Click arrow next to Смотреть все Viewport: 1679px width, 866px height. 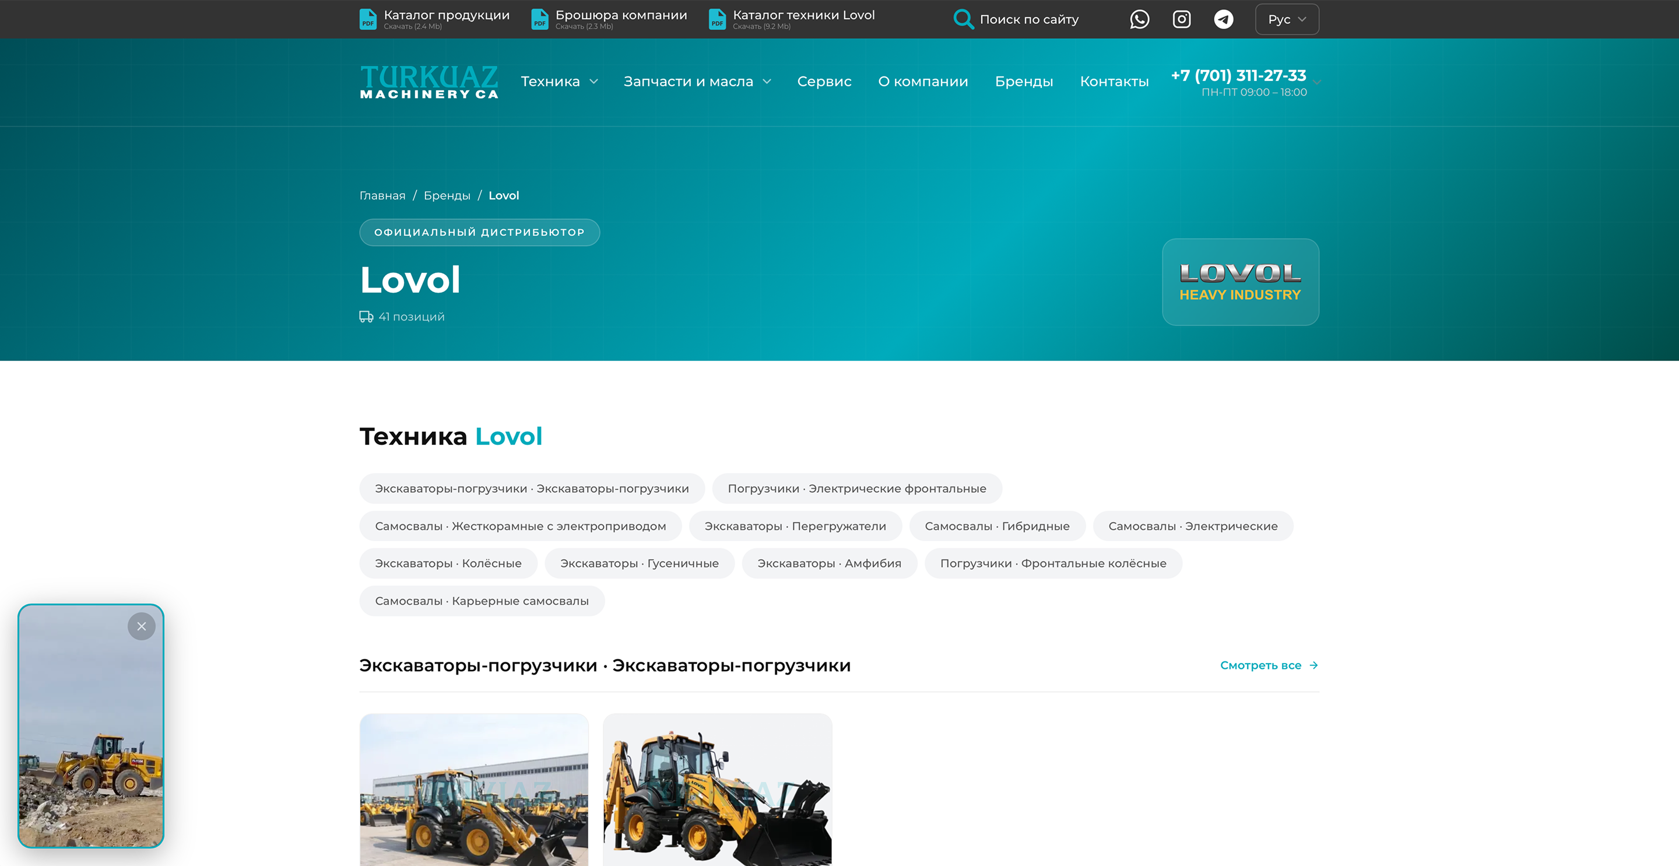[1313, 665]
